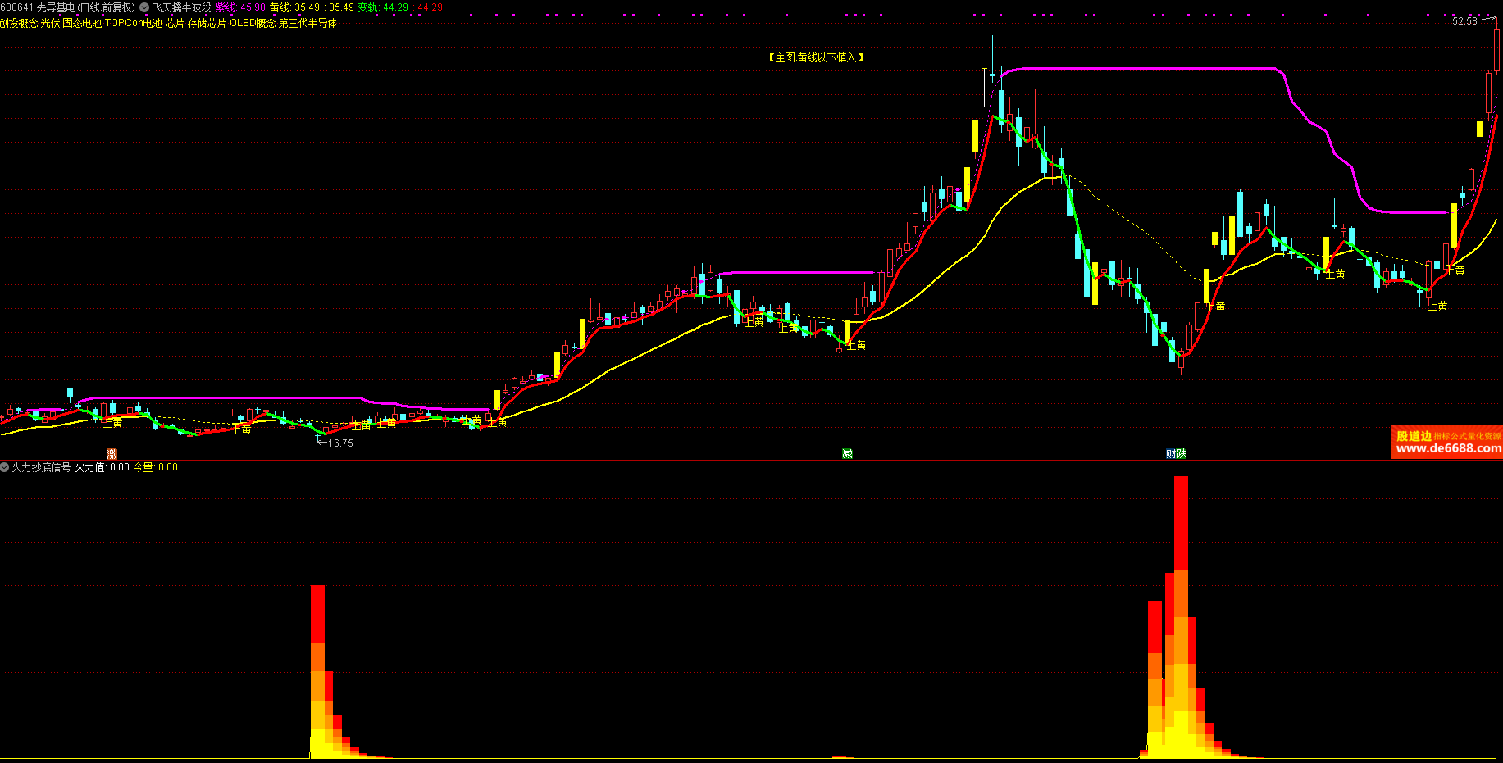Screen dimensions: 1503x763
Task: Click the 【主图 黄线以下慎入】 note text
Action: click(x=817, y=57)
